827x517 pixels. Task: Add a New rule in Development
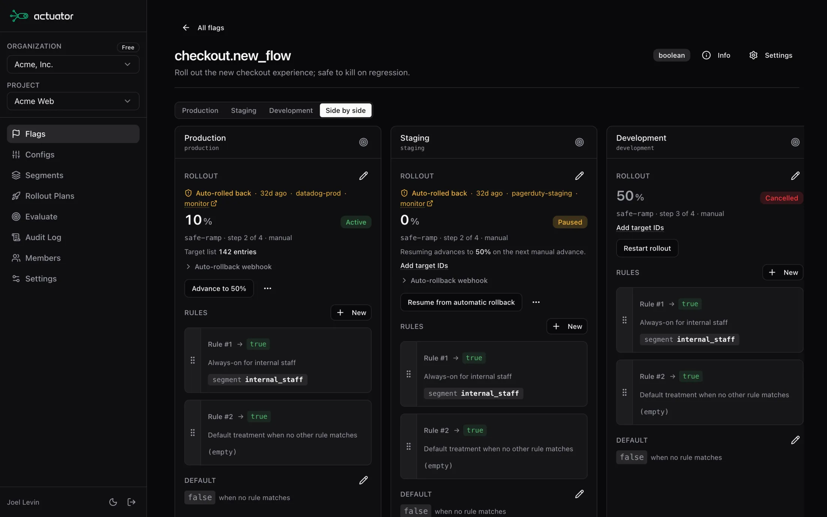point(783,272)
